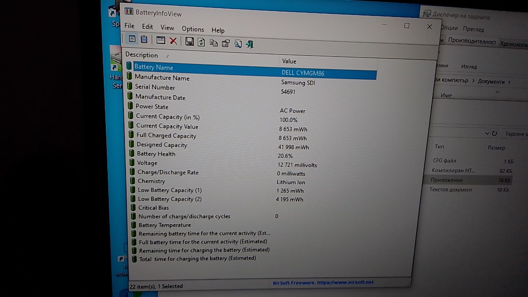Switch to the Хронология tab in Task Manager

514,44
